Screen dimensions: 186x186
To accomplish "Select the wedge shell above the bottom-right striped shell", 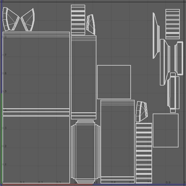I will [x=142, y=111].
